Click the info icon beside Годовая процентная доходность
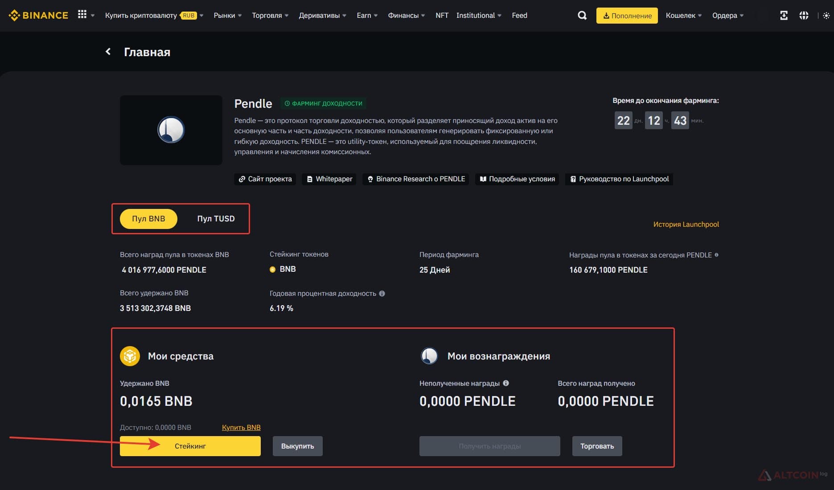 pos(382,294)
